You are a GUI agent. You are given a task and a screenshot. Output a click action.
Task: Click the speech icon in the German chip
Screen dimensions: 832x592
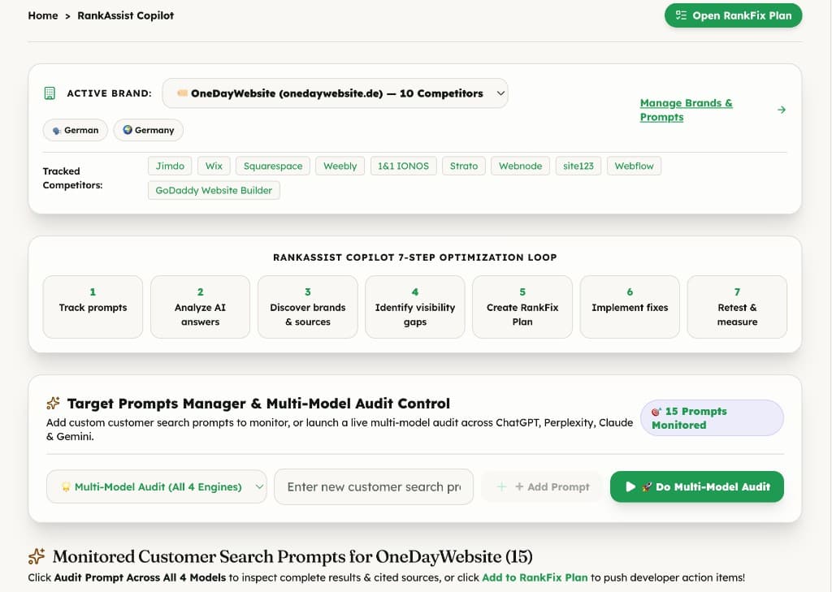point(57,131)
